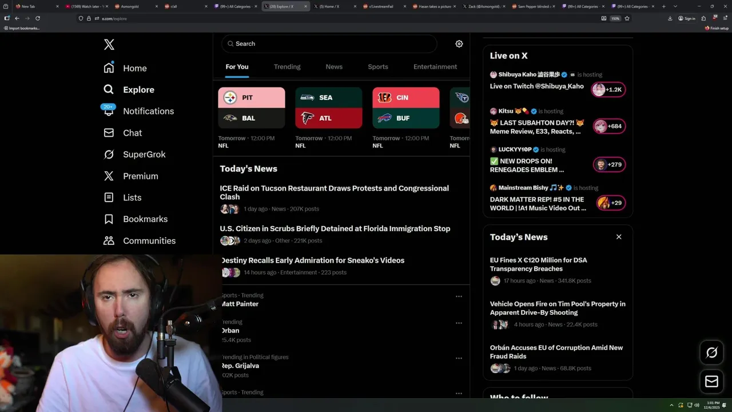Open the sidebar toggle in browser toolbar
The image size is (732, 412).
7,18
